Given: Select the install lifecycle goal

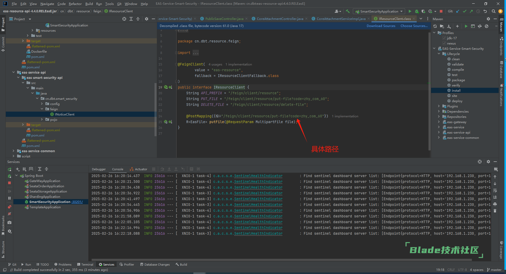Looking at the screenshot, I should point(464,90).
